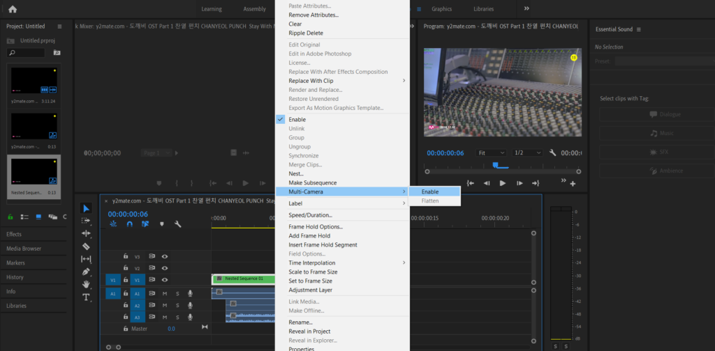Solo the A2 audio track
Image resolution: width=715 pixels, height=351 pixels.
tap(177, 306)
